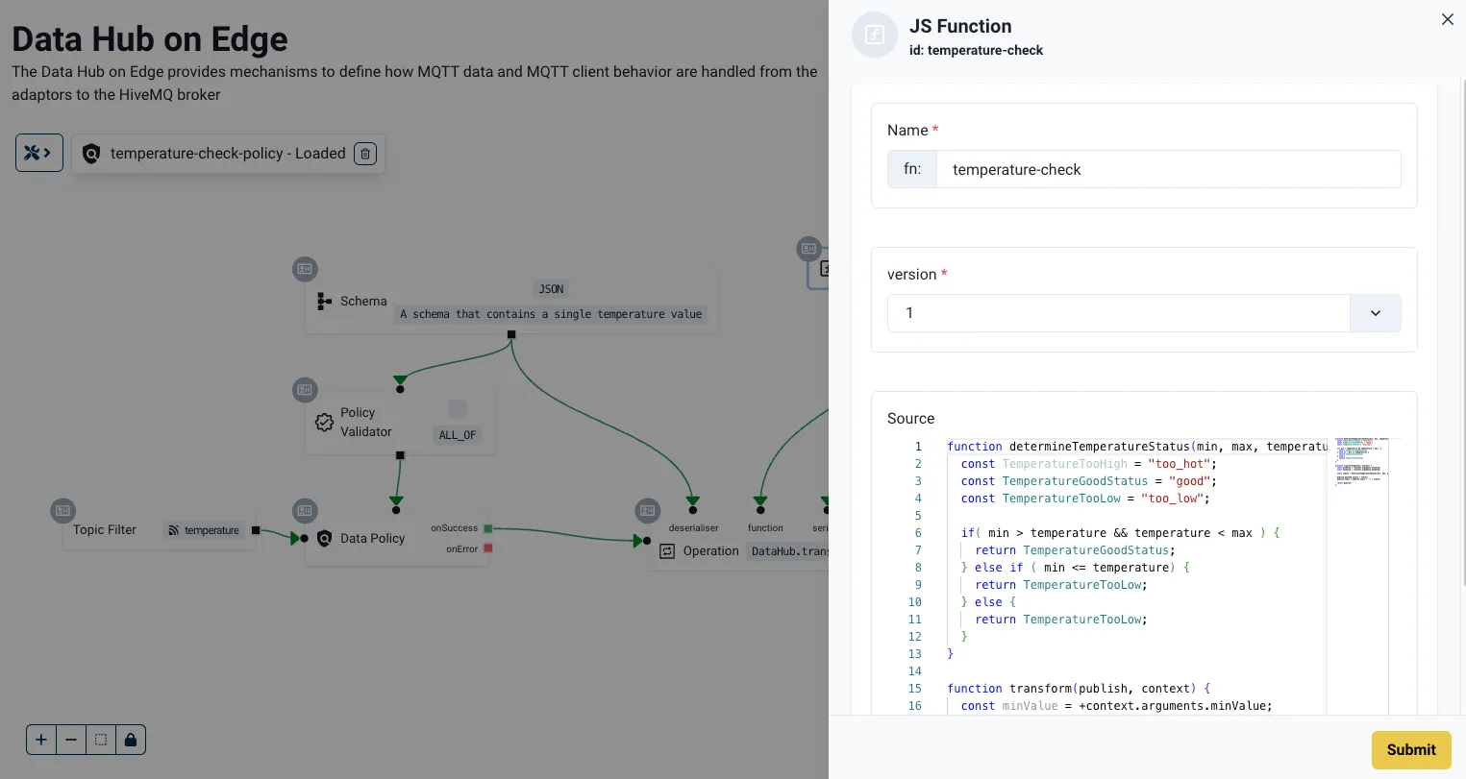Edit the function Name input field
This screenshot has width=1466, height=779.
(1168, 169)
